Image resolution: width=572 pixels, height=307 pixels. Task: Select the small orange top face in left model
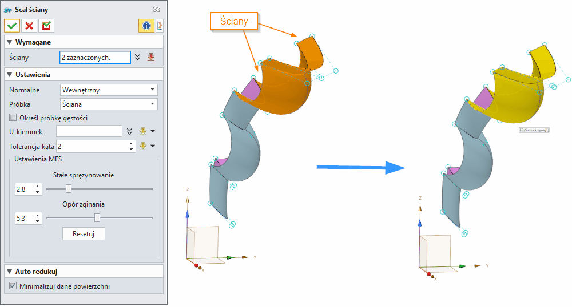[x=312, y=53]
